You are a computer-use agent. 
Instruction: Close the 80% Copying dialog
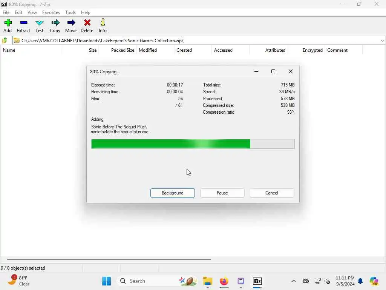(x=291, y=71)
